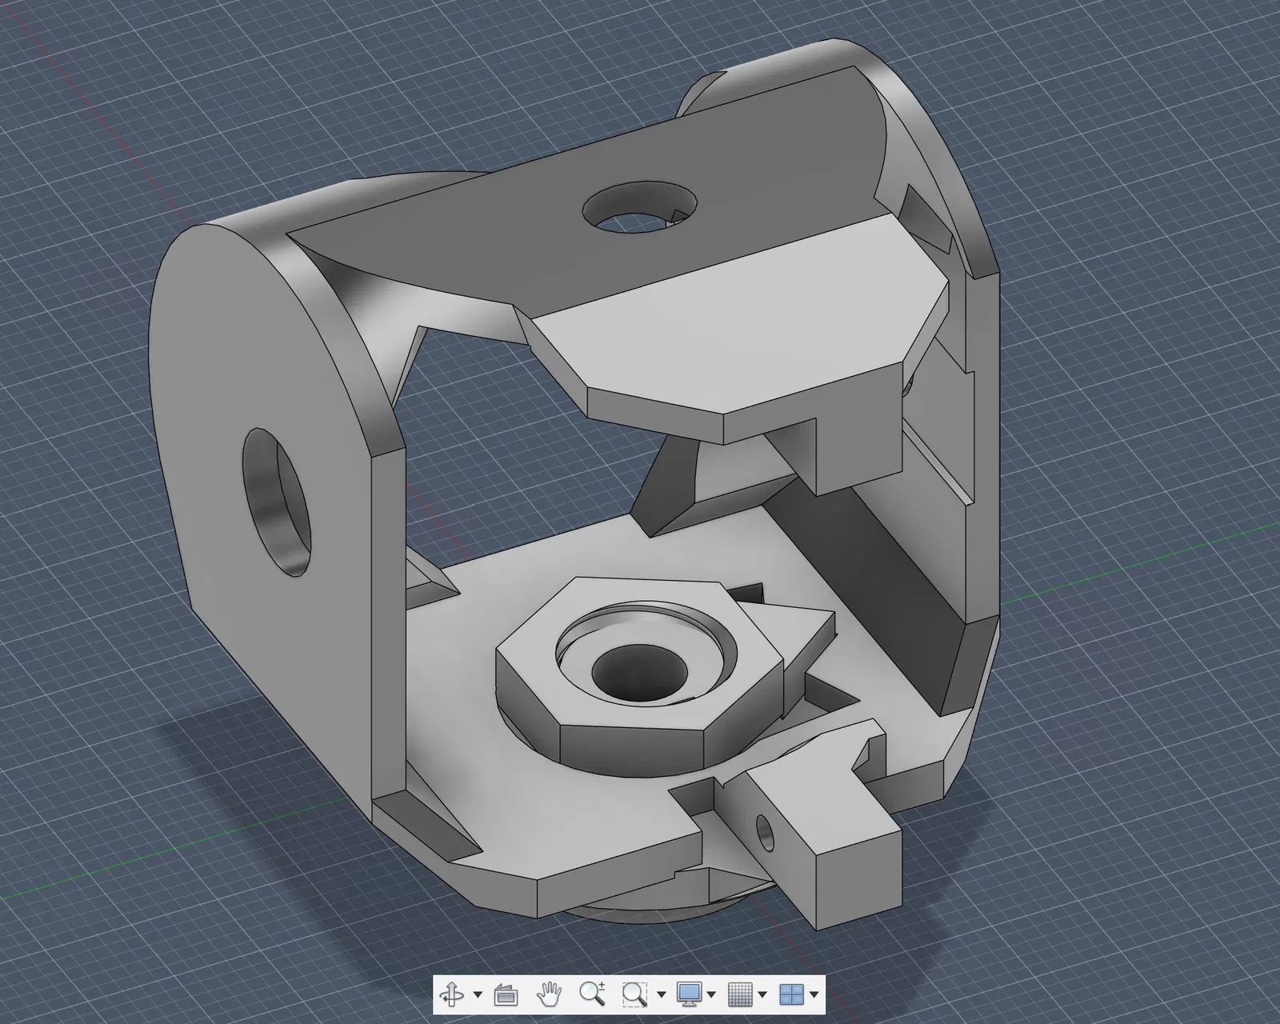Select the Pan hand tool
This screenshot has height=1024, width=1280.
point(549,994)
